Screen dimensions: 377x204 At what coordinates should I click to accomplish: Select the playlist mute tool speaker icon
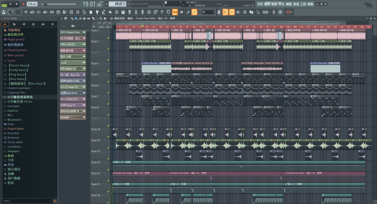[84, 18]
